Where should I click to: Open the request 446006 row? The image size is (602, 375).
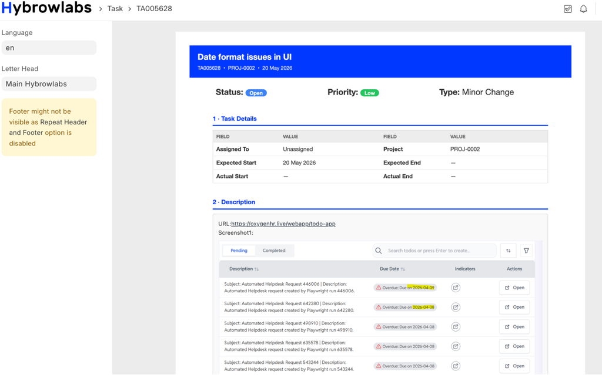[x=514, y=288]
